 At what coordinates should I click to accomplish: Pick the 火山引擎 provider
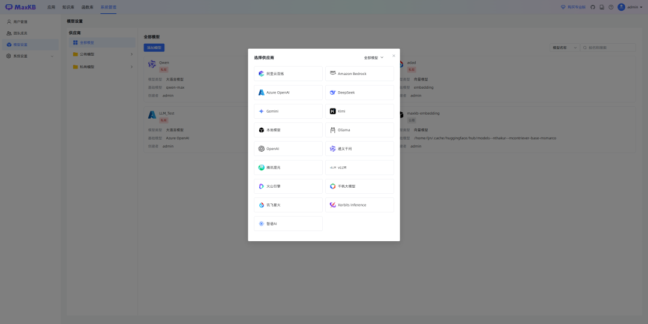[288, 186]
